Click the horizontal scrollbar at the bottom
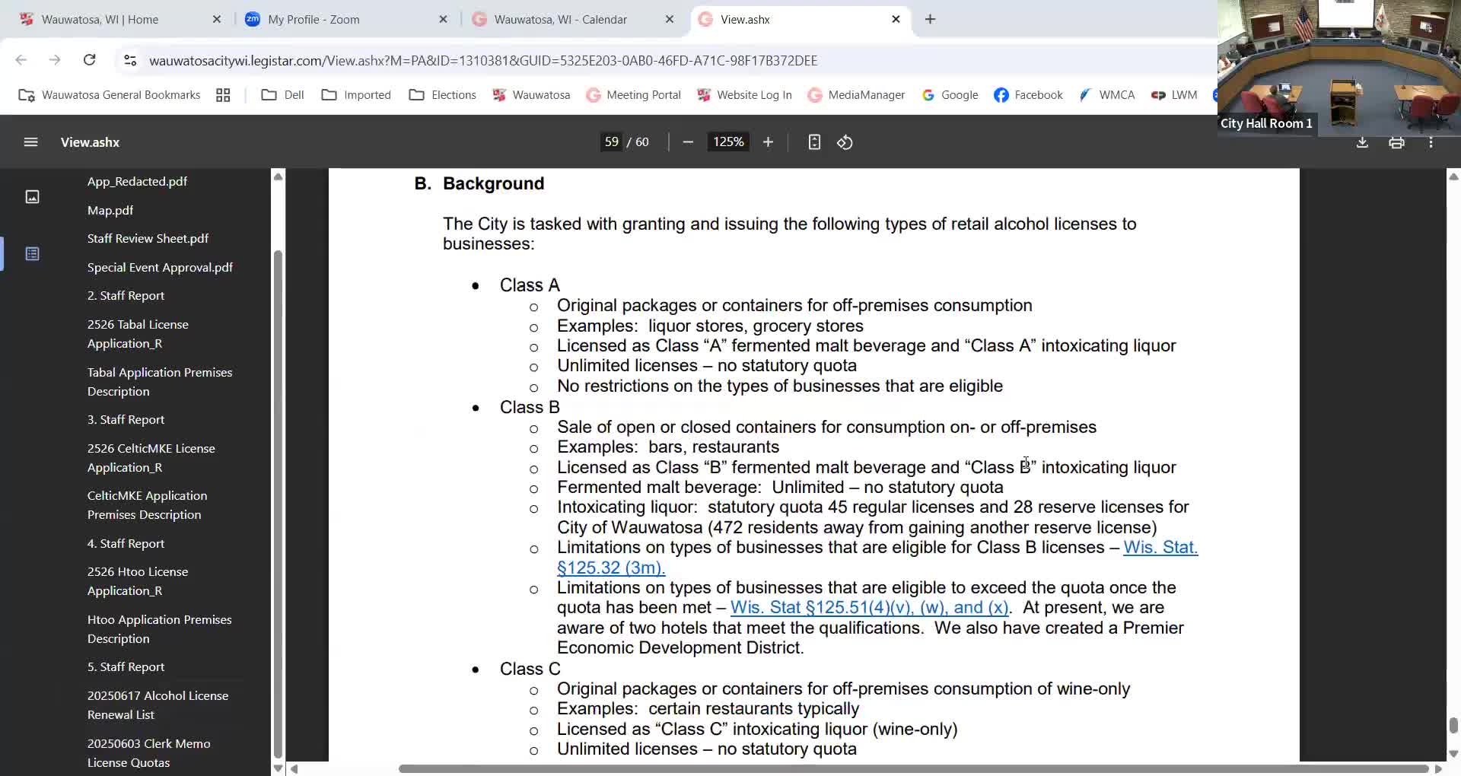The width and height of the screenshot is (1461, 776). pyautogui.click(x=913, y=768)
